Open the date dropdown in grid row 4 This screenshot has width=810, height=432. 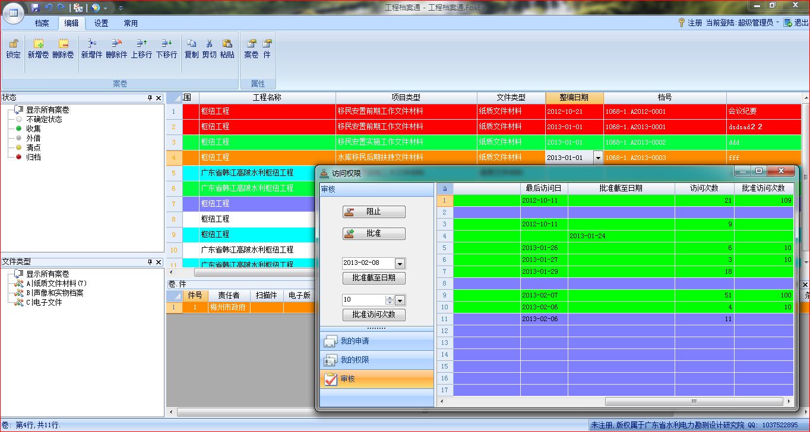tap(598, 158)
